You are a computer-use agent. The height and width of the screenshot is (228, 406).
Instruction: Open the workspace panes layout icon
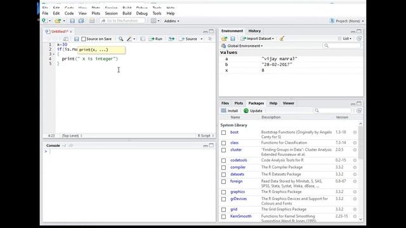(154, 21)
